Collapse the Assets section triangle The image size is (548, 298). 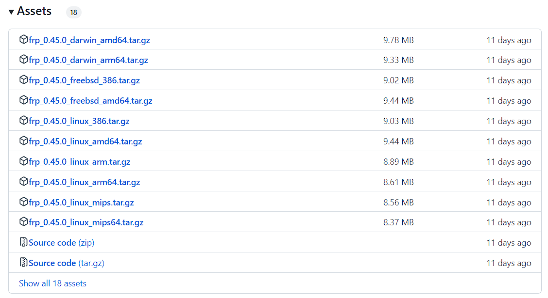pyautogui.click(x=11, y=12)
